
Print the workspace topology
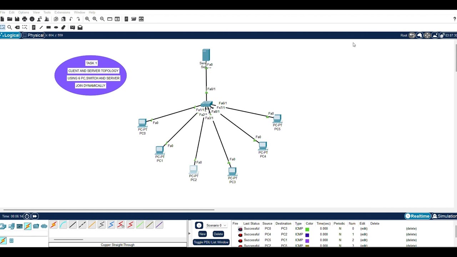click(x=25, y=19)
